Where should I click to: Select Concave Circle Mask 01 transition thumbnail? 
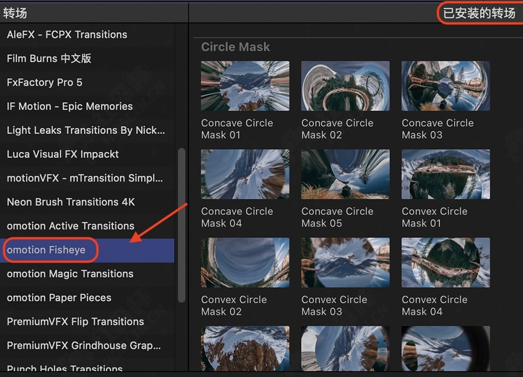245,86
